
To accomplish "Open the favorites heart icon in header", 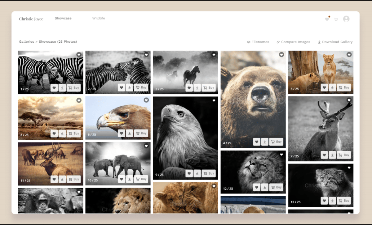I will 327,19.
